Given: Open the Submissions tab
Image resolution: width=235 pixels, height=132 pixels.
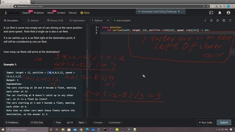Looking at the screenshot, I should 77,21.
